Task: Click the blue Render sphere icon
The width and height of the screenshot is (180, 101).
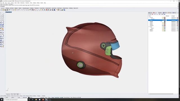Action: pos(55,10)
